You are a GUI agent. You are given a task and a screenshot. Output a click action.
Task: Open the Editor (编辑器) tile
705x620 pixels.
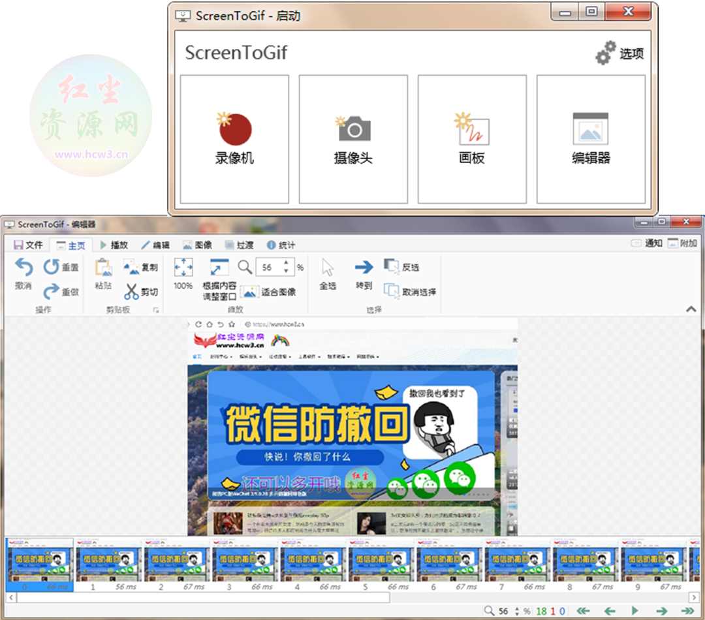pyautogui.click(x=590, y=139)
